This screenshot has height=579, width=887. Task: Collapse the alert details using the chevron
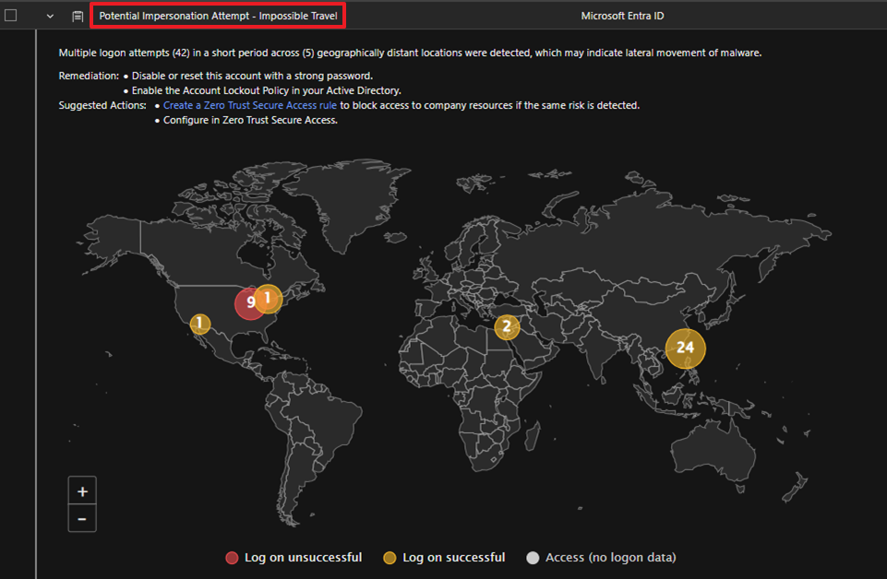point(50,16)
